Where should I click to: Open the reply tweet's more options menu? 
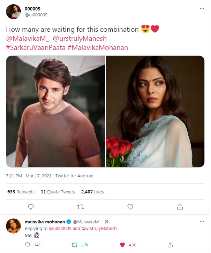tap(202, 221)
